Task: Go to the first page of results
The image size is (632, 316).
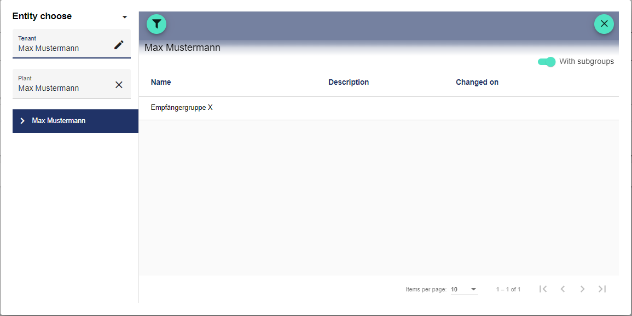Action: point(543,289)
